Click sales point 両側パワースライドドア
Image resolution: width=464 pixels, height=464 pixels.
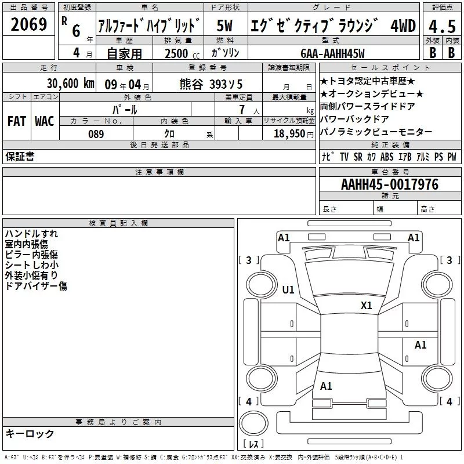pyautogui.click(x=368, y=106)
